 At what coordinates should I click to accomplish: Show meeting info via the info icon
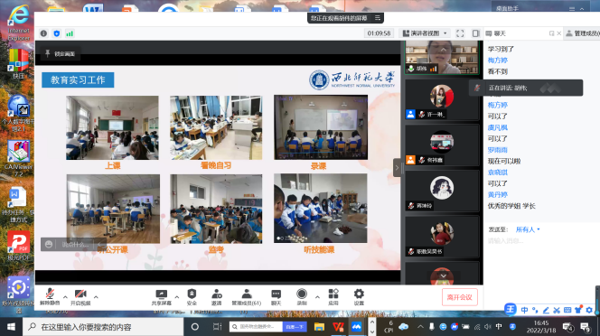coord(43,33)
